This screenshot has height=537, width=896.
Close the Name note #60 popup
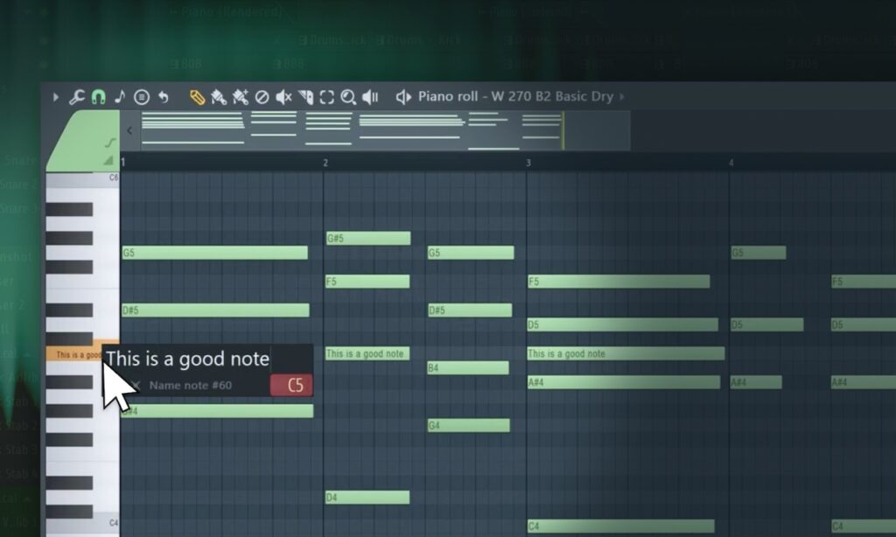click(x=136, y=385)
